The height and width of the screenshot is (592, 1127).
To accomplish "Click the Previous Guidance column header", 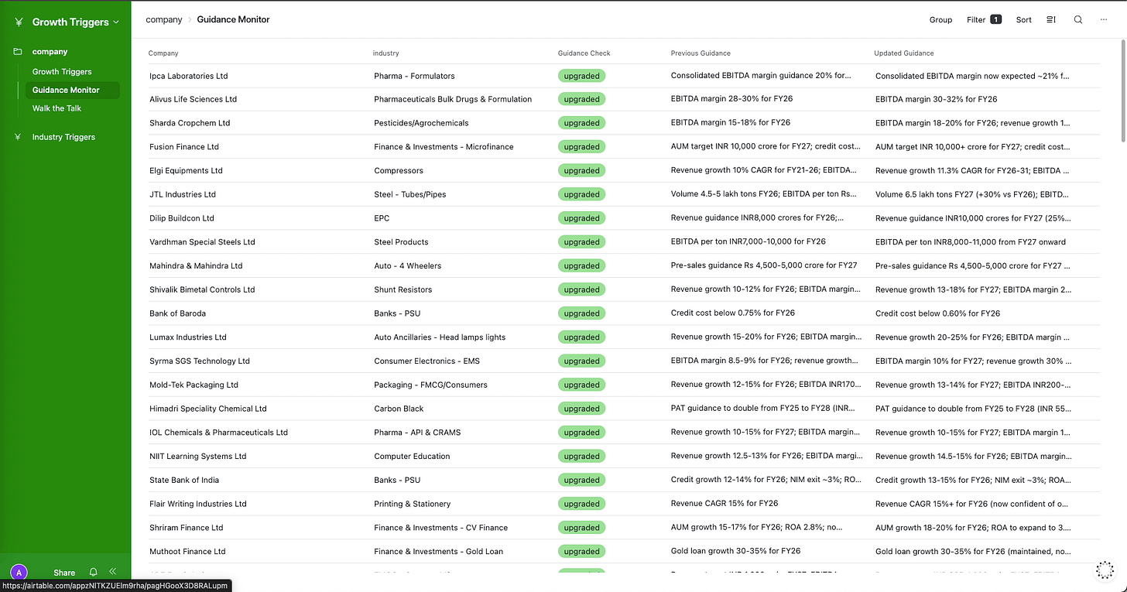I will click(701, 53).
